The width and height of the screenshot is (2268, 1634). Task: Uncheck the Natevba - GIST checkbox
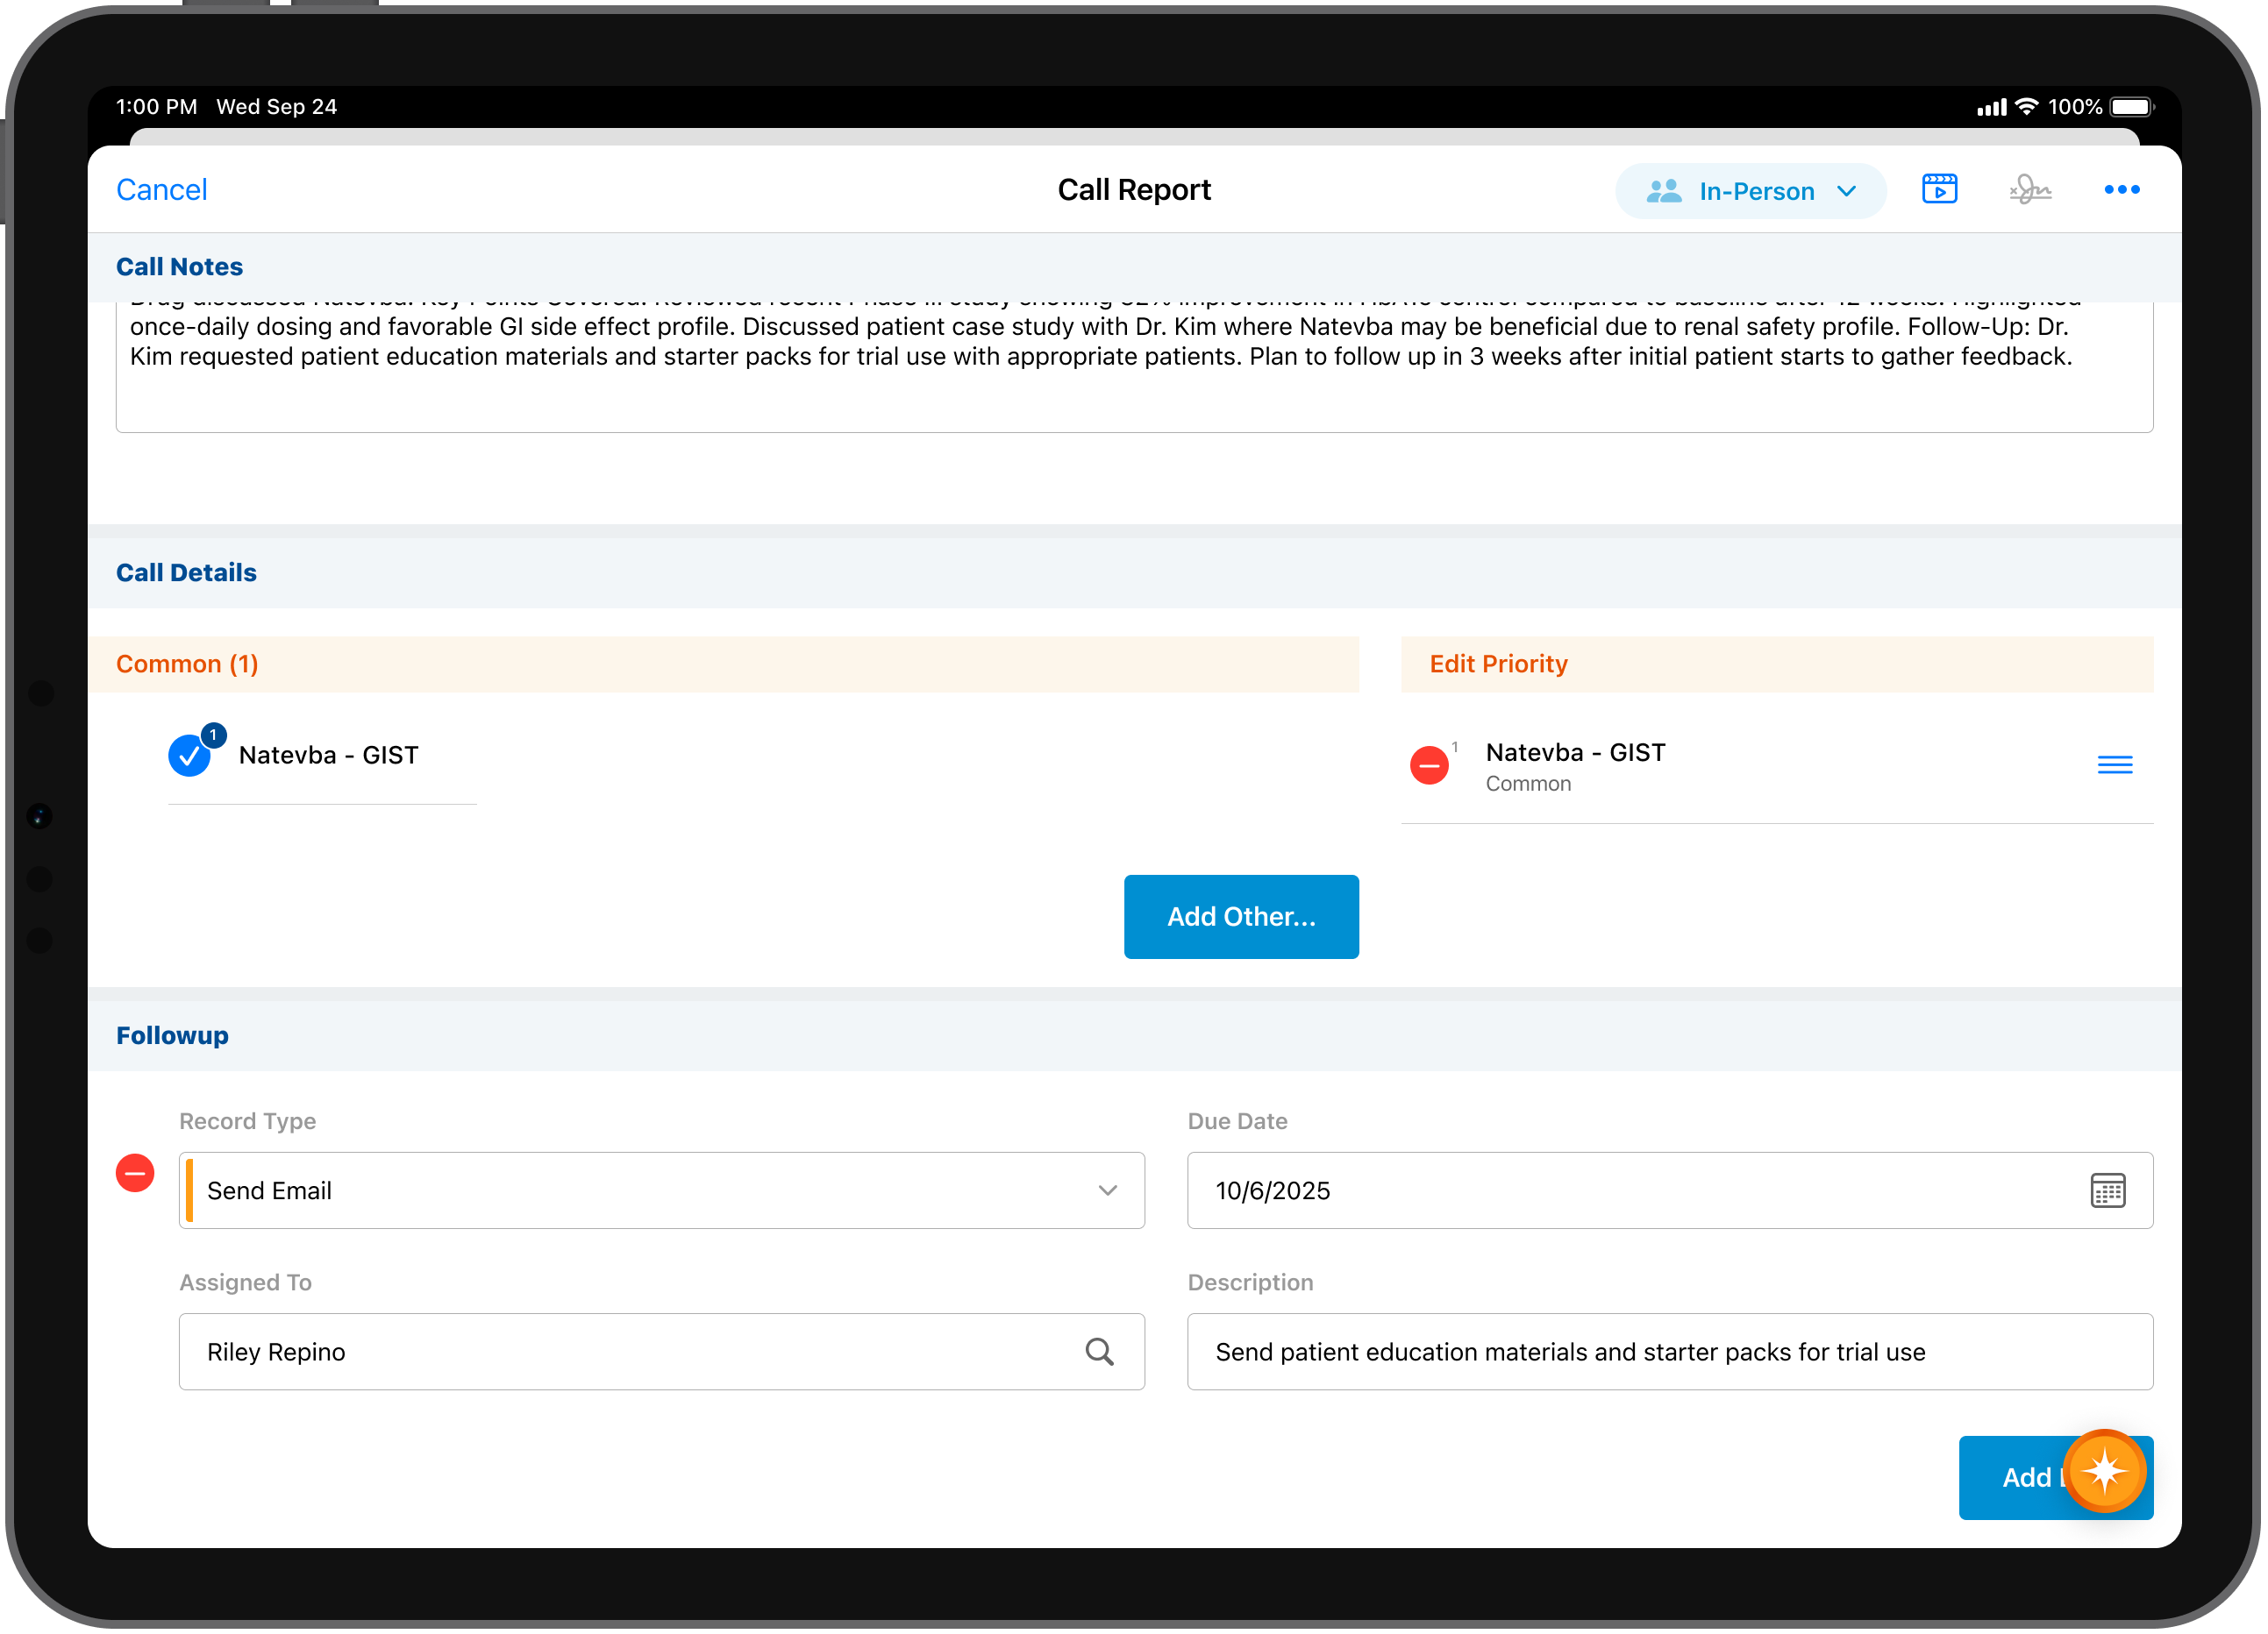189,757
